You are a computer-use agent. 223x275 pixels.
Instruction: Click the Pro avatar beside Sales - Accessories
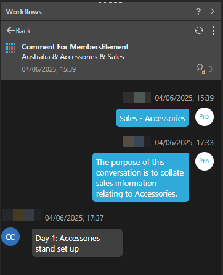point(205,117)
